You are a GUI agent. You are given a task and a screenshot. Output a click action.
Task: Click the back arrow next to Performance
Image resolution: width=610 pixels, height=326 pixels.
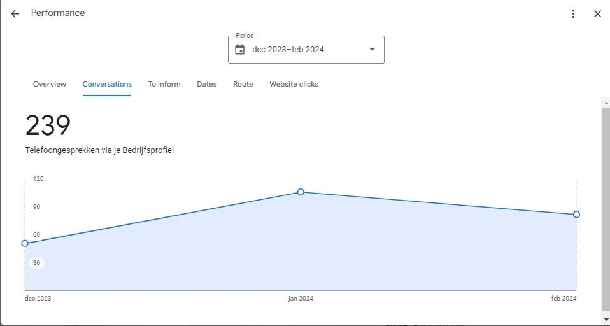pyautogui.click(x=15, y=13)
